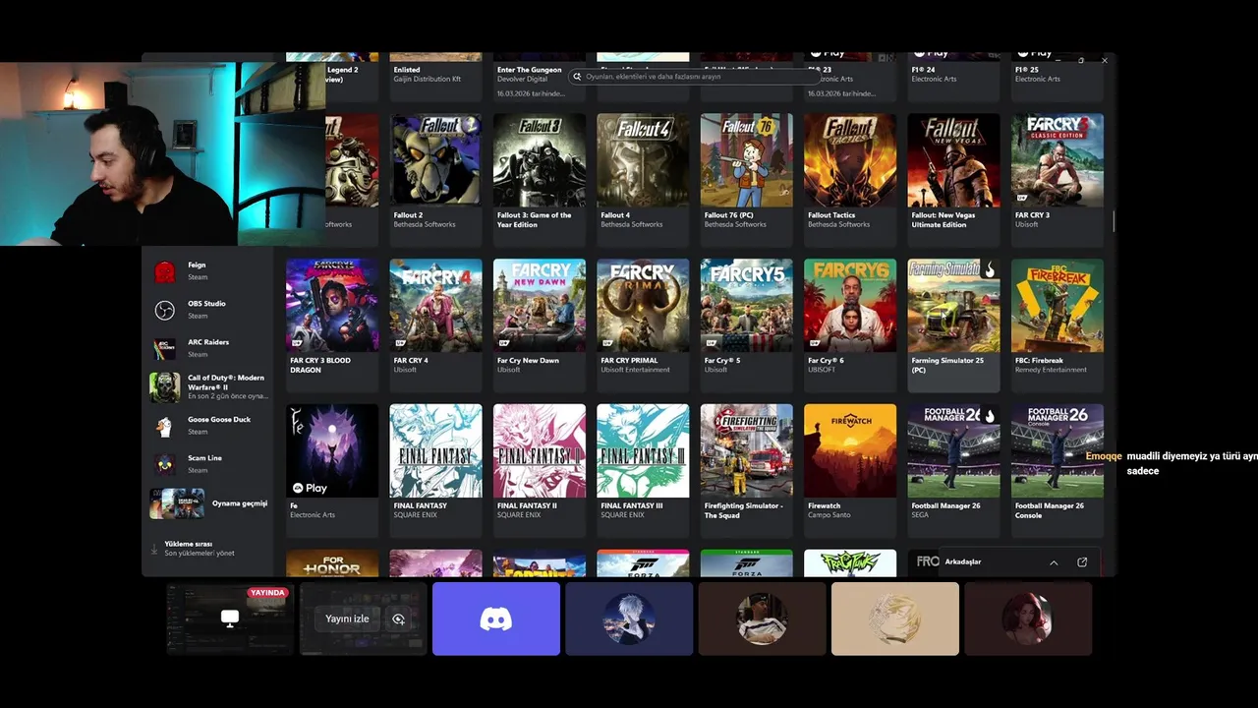Click the download queue arrow icon
The width and height of the screenshot is (1258, 708).
click(x=154, y=549)
